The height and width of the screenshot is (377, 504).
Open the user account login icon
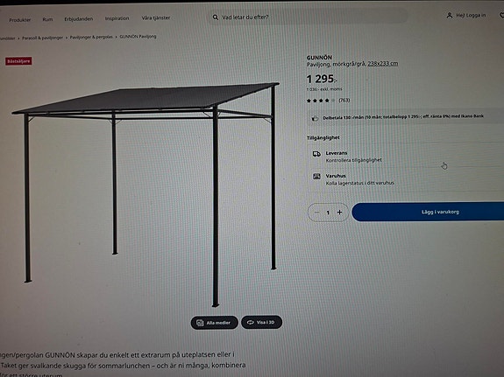pyautogui.click(x=450, y=16)
